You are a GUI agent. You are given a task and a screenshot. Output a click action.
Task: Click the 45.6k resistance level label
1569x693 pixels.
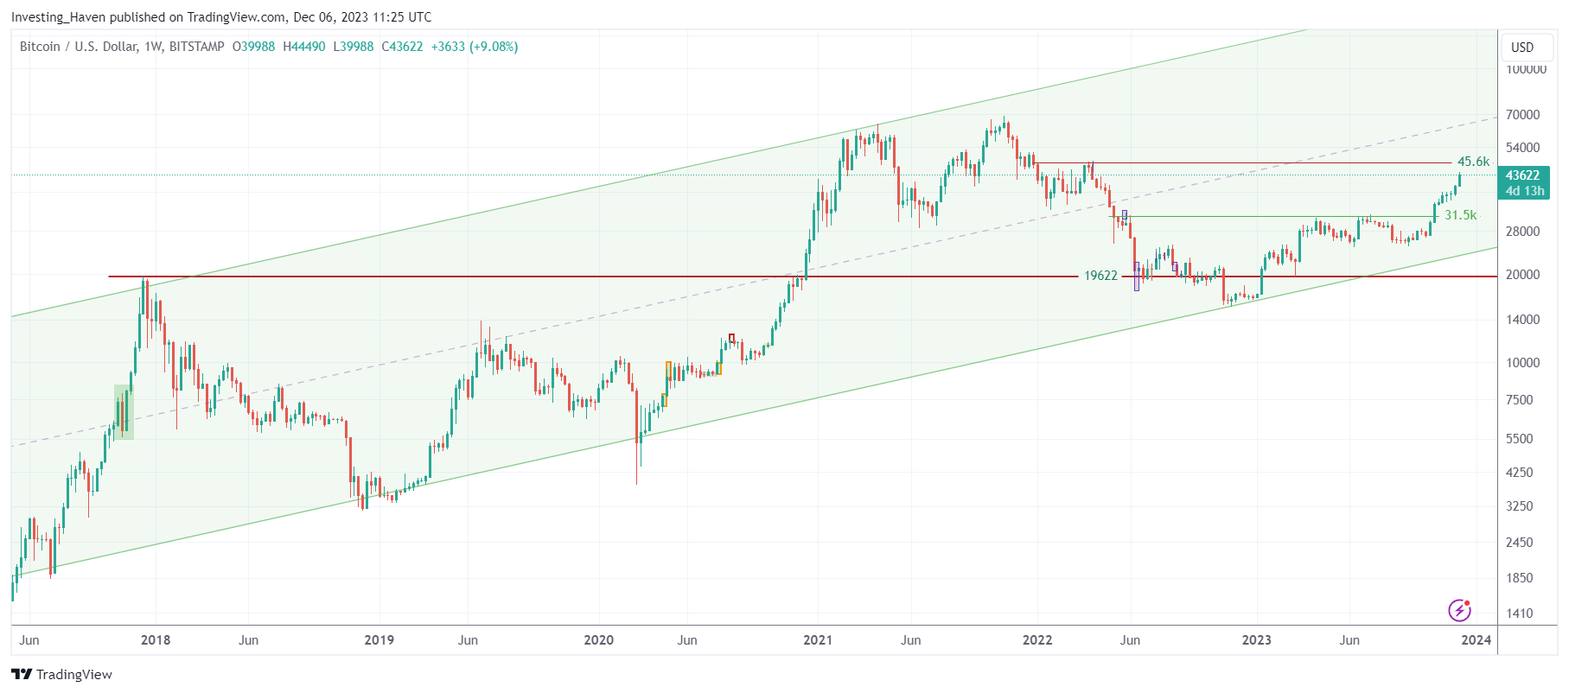1473,162
